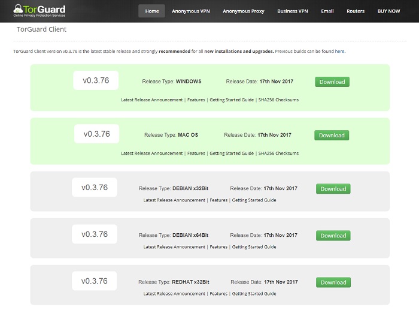Click BUY NOW in the header
Screen dimensions: 419x310
point(389,11)
